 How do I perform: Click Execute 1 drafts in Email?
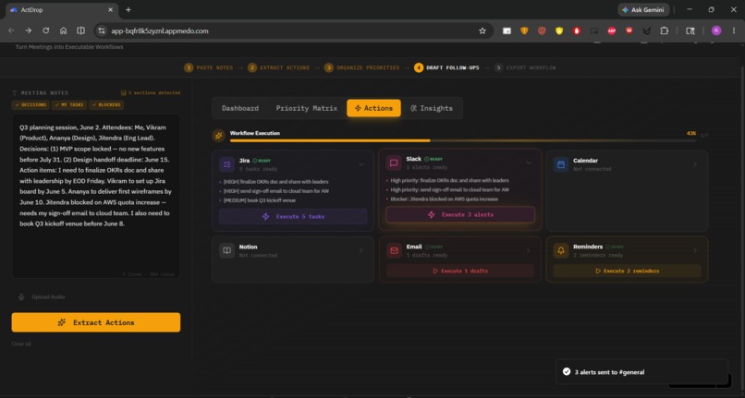point(460,271)
